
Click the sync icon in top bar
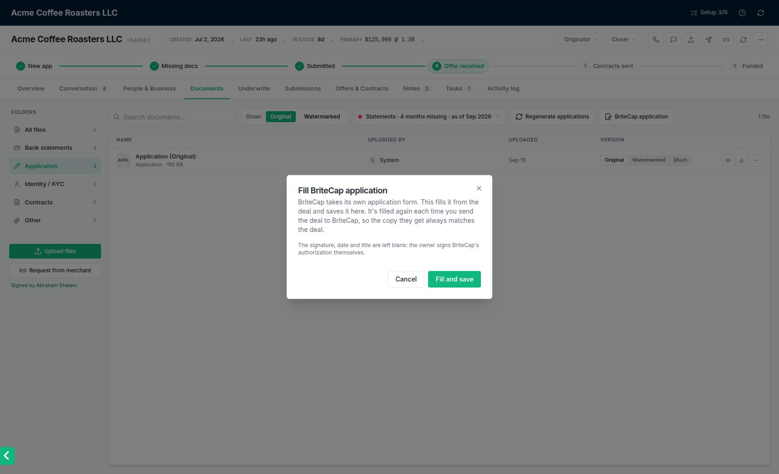click(x=761, y=13)
